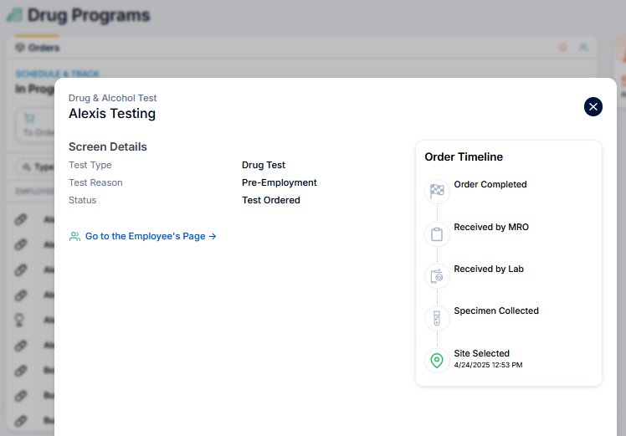Close the Drug & Alcohol Test dialog
Viewport: 626px width, 436px height.
pyautogui.click(x=593, y=106)
